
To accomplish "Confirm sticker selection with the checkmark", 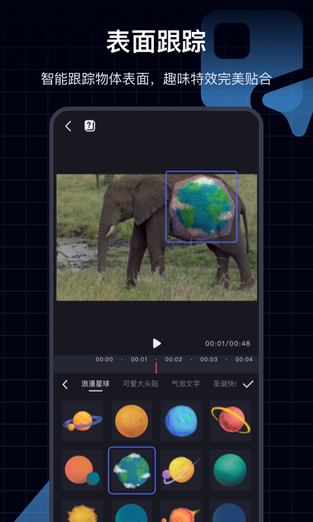I will click(x=248, y=384).
